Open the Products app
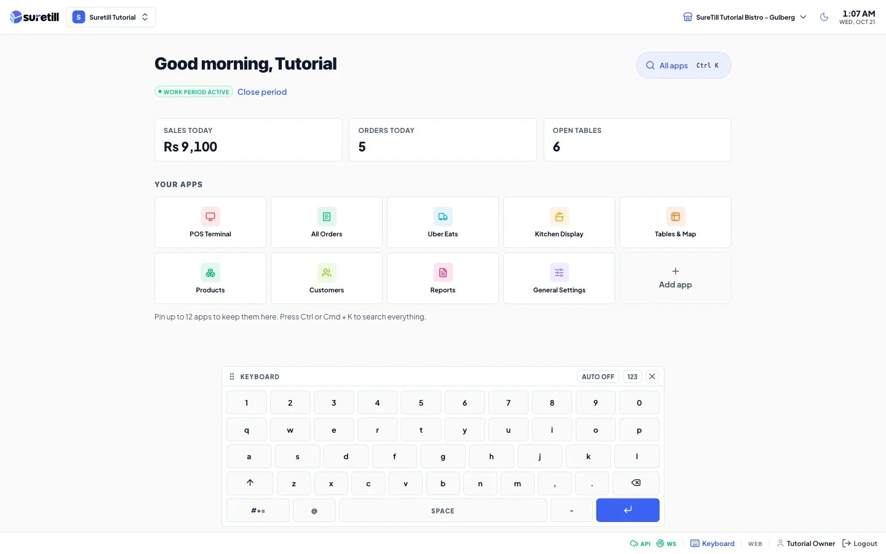886x554 pixels. pyautogui.click(x=210, y=278)
